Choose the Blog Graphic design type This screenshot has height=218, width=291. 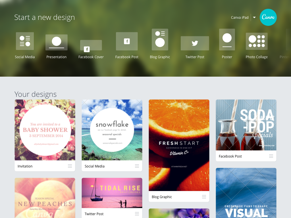click(x=160, y=39)
